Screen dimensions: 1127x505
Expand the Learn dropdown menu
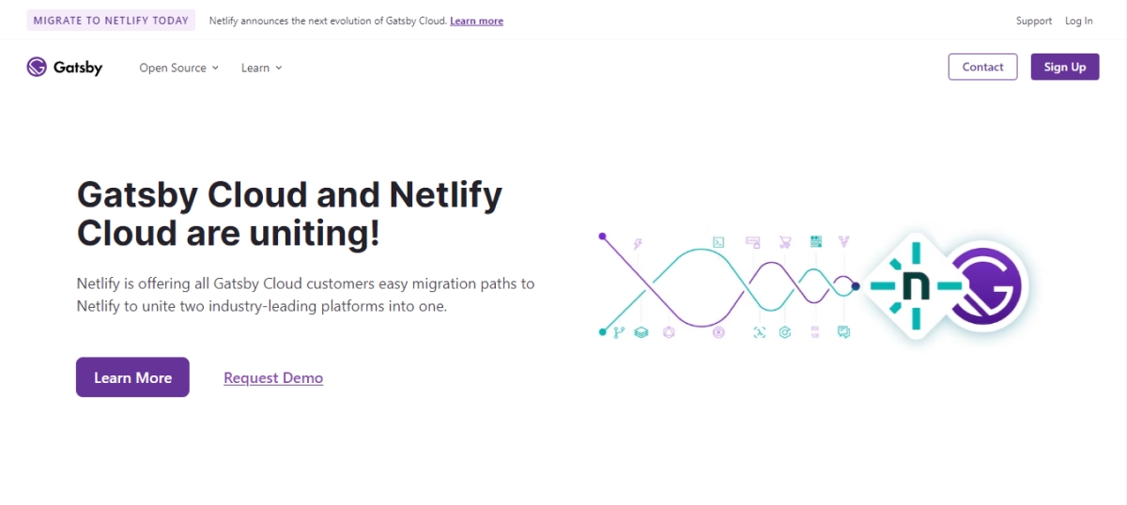pos(261,68)
